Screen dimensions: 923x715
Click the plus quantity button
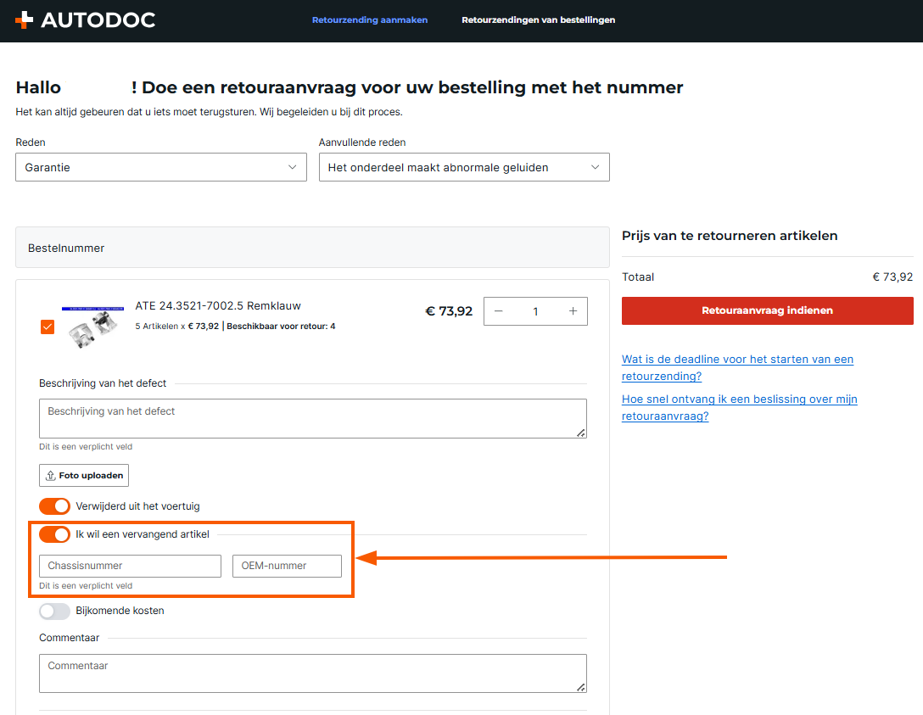(573, 311)
